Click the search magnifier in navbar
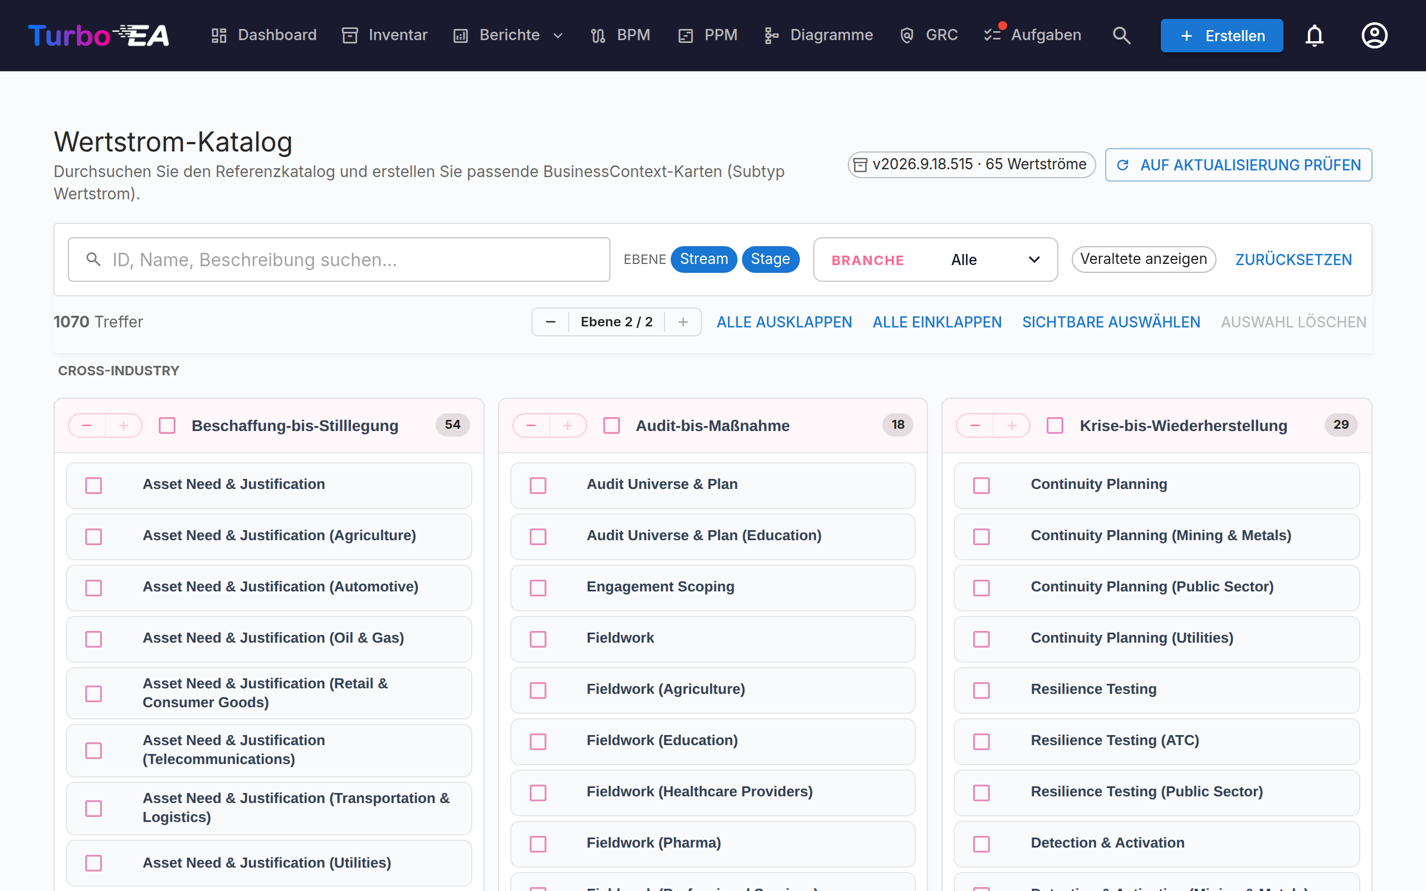This screenshot has height=891, width=1426. (1121, 35)
